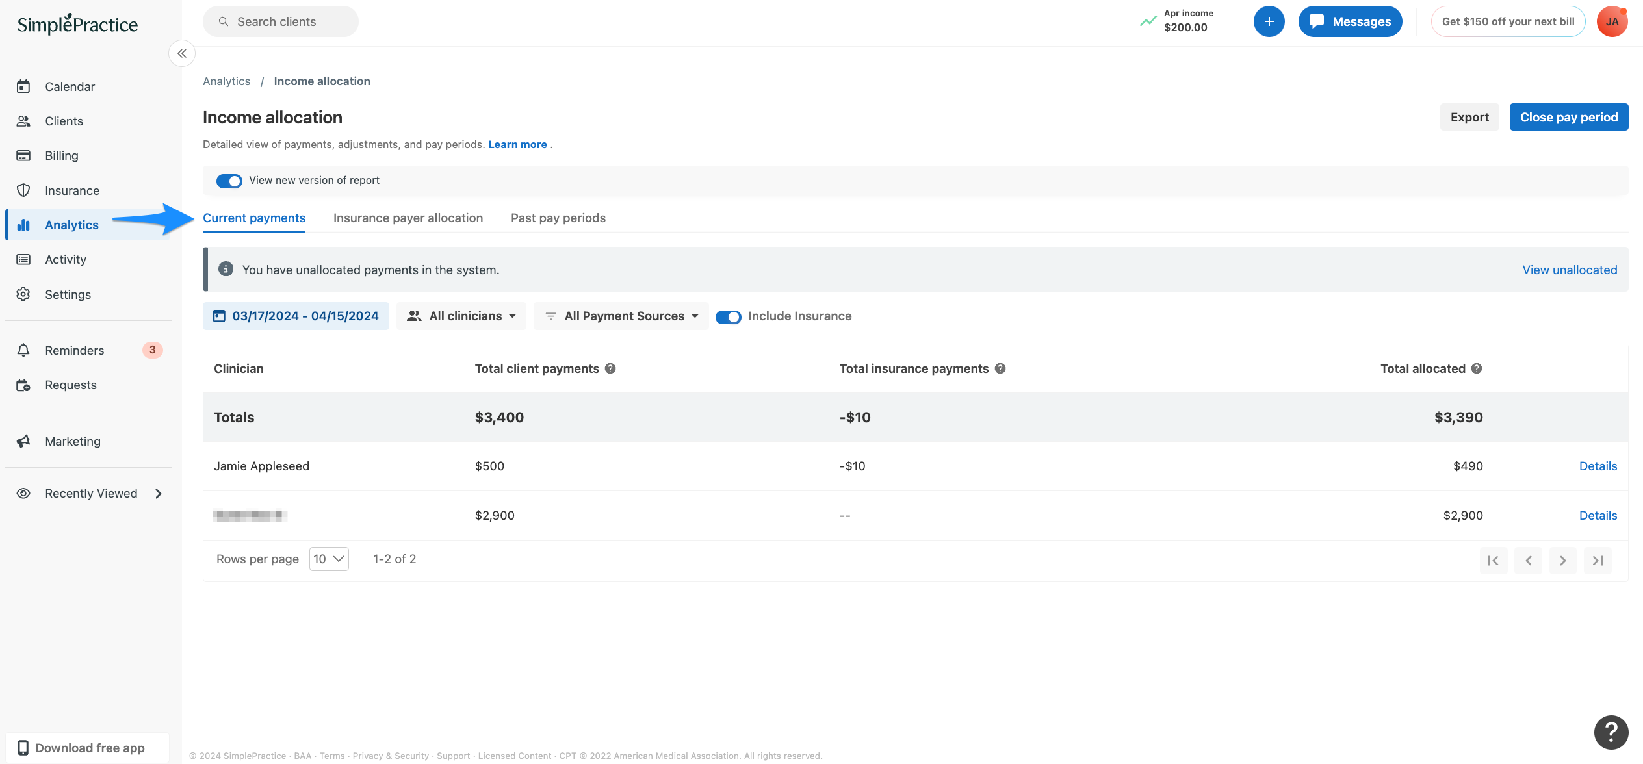Open Settings in the sidebar
Viewport: 1643px width, 764px height.
tap(68, 294)
